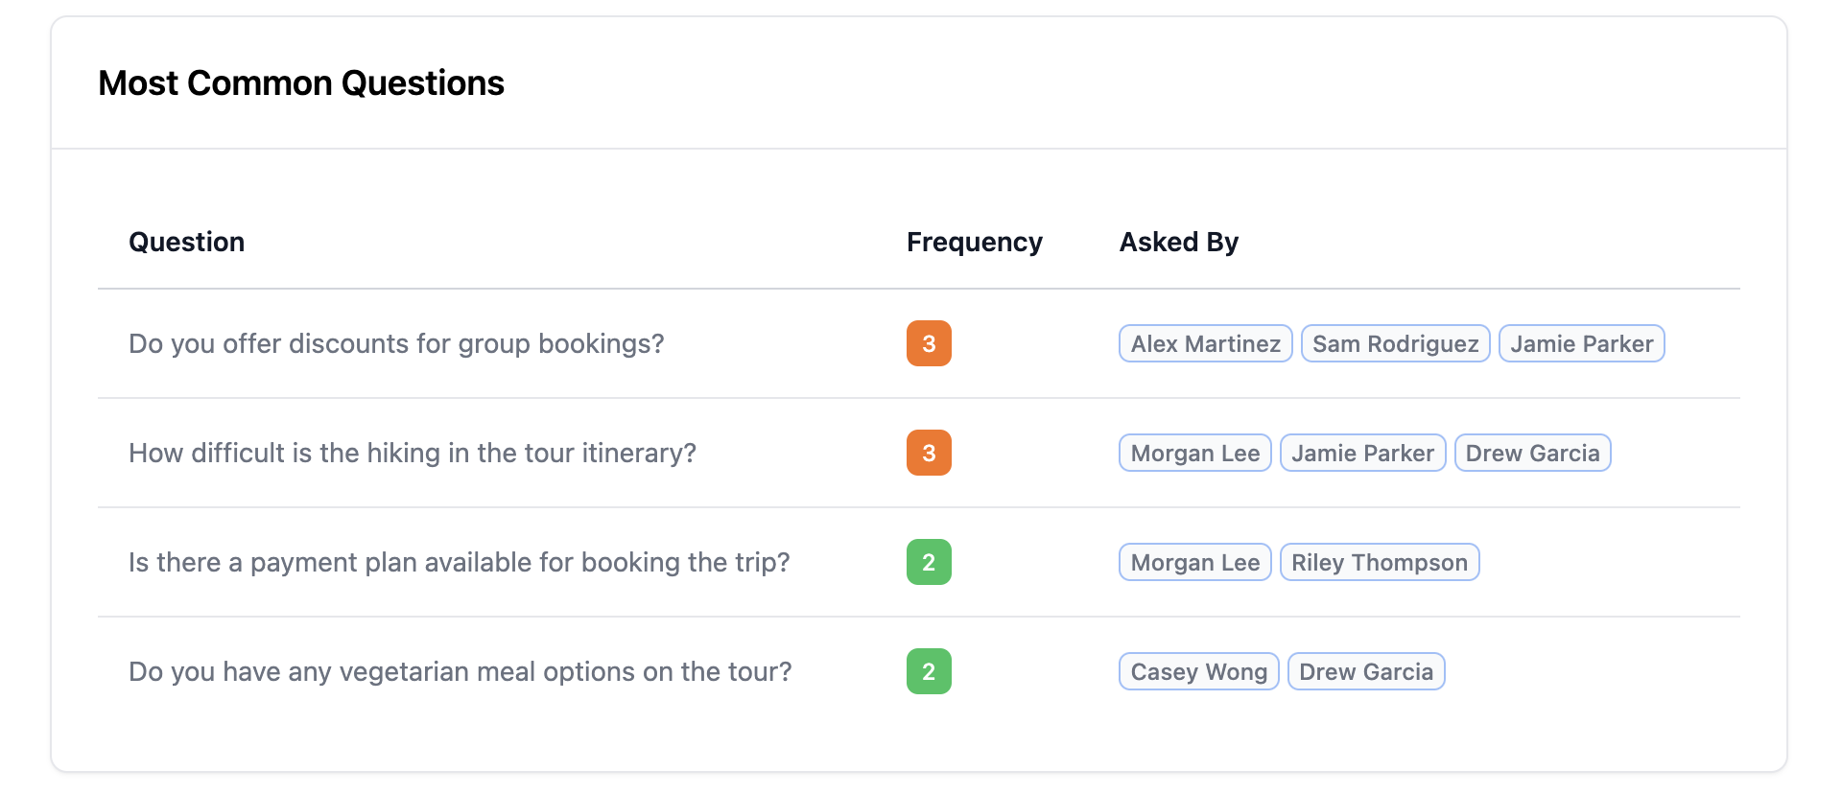Screen dimensions: 1842x794
Task: Select Morgan Lee in the hiking question row
Action: click(1194, 453)
